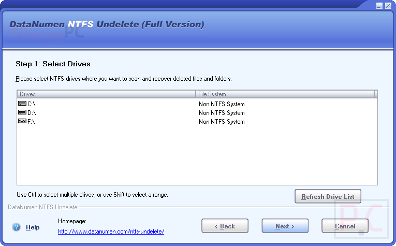This screenshot has width=396, height=246.
Task: Open the datanumen.com ntfs-undelete homepage link
Action: [x=111, y=231]
